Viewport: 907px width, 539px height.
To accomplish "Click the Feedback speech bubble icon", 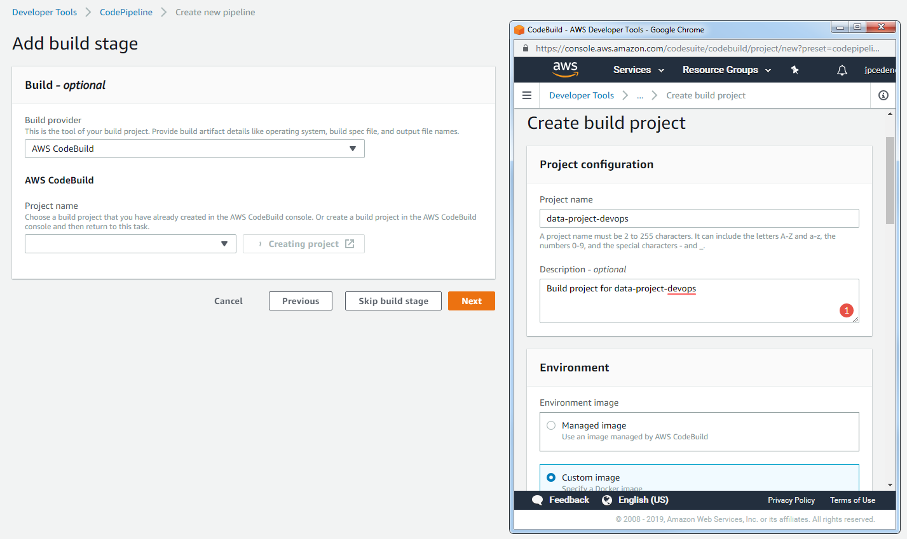I will (538, 500).
